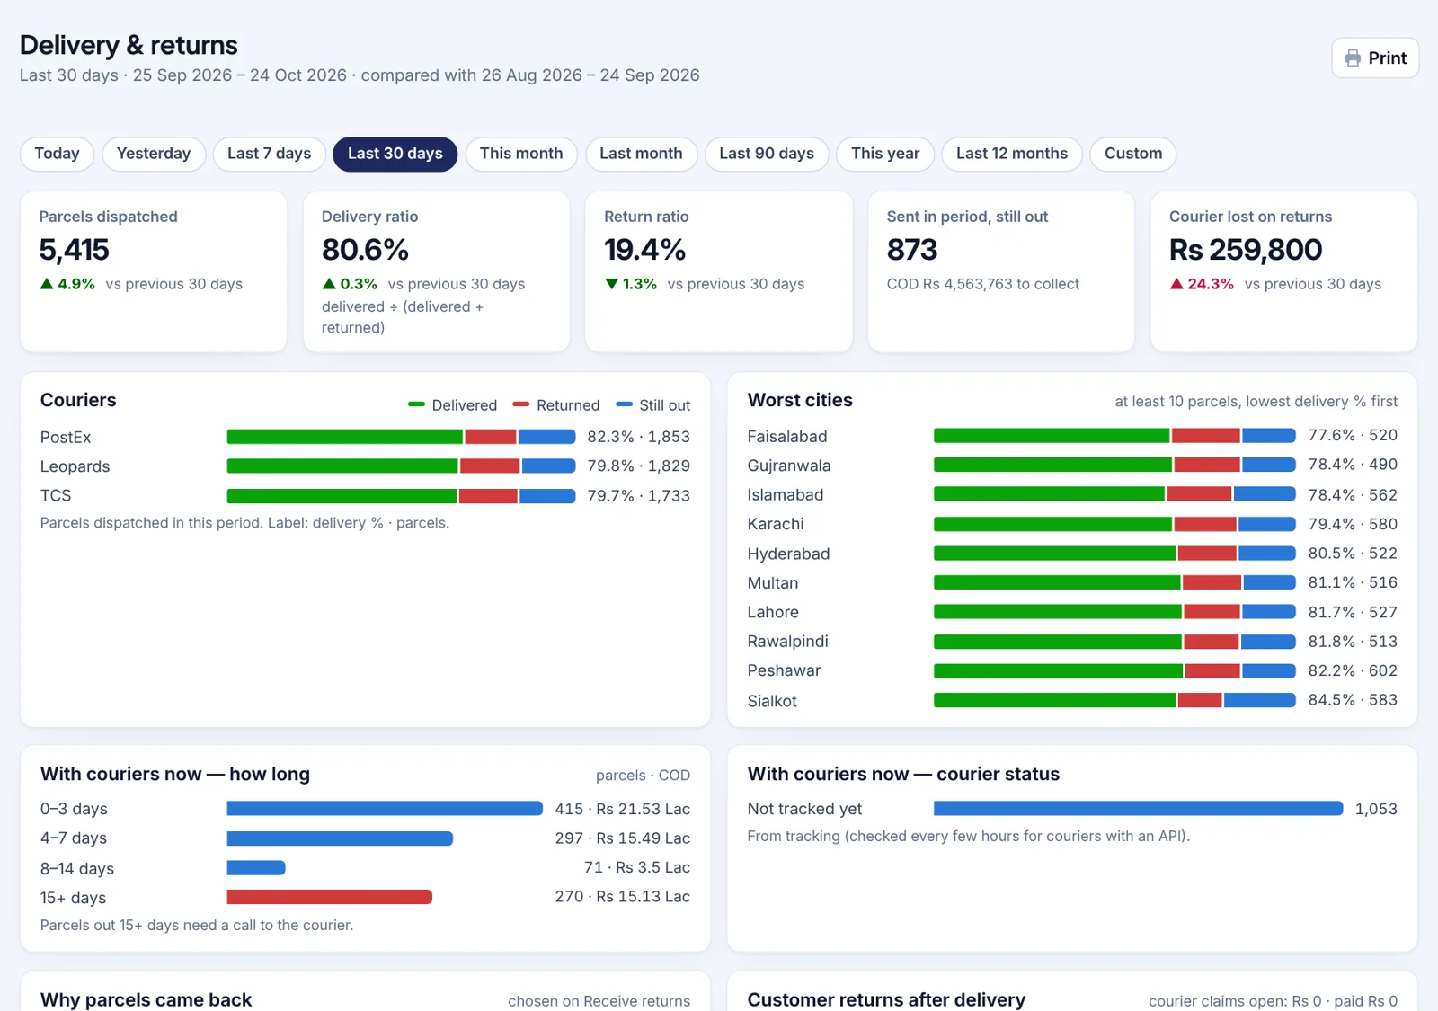The width and height of the screenshot is (1438, 1011).
Task: Click Customer returns after delivery heading
Action: (x=886, y=999)
